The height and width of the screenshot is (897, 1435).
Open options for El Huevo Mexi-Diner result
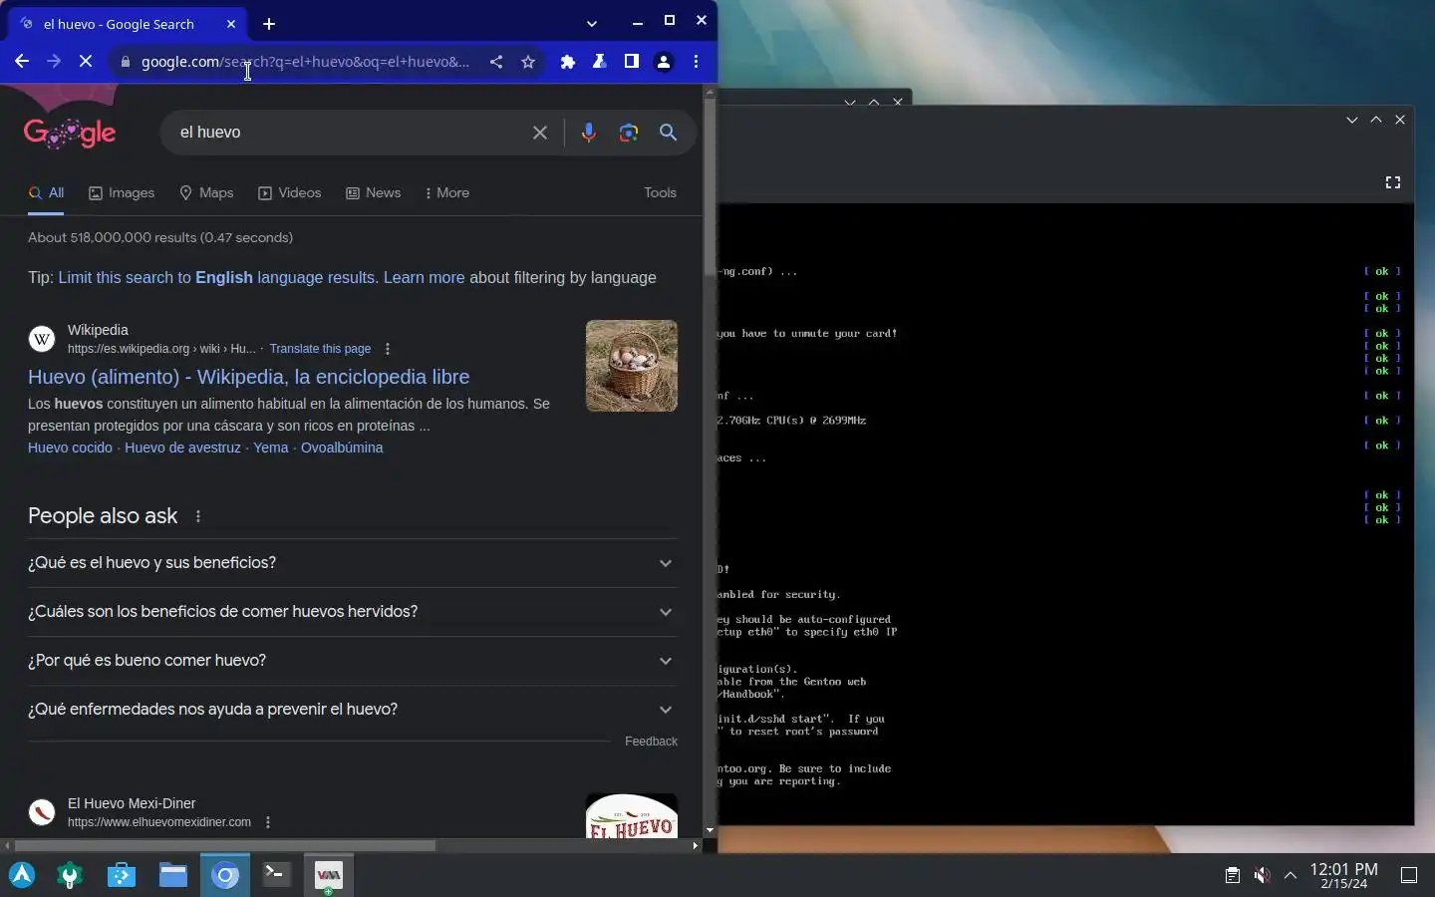pos(268,822)
